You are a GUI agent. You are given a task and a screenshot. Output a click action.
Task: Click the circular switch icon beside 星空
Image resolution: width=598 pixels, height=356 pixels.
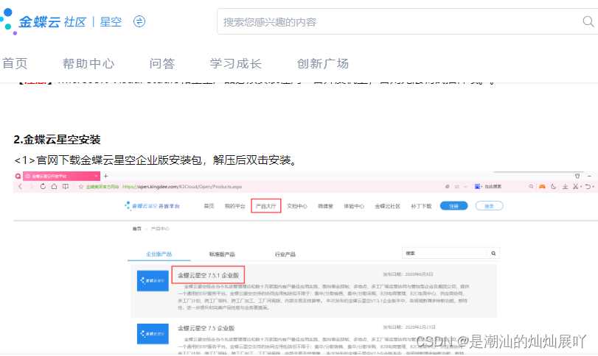[139, 21]
